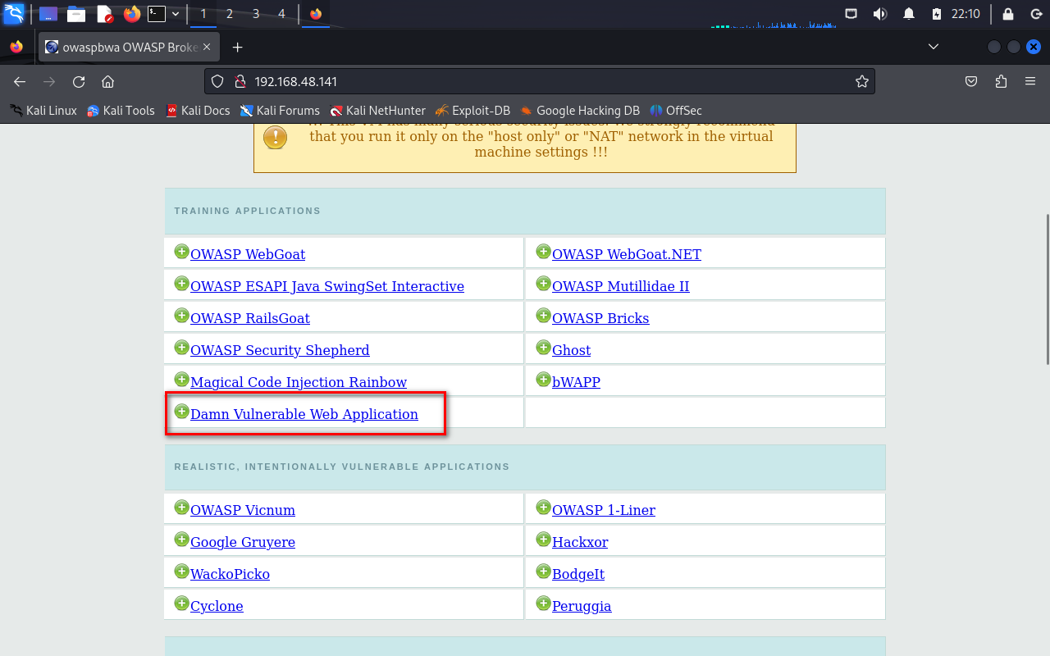Click the save to Pocket icon

pyautogui.click(x=971, y=81)
